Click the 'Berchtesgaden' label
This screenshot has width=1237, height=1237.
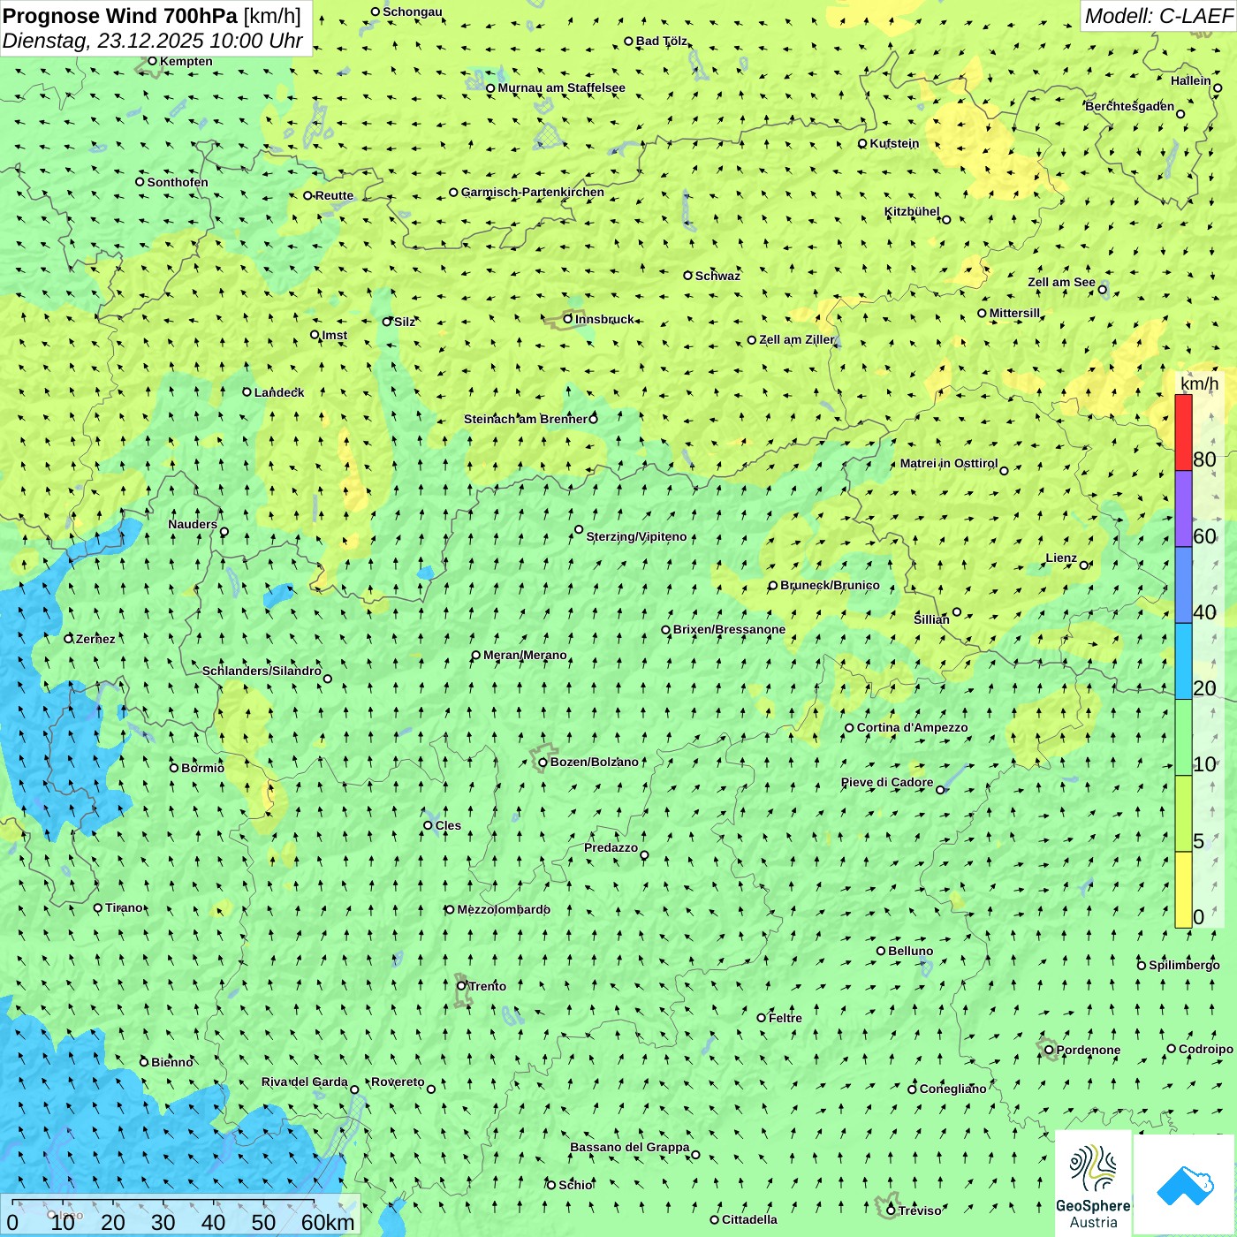pos(1130,106)
